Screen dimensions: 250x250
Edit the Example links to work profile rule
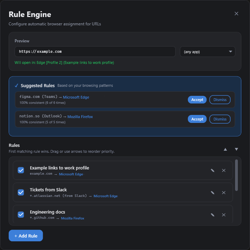[x=212, y=170]
